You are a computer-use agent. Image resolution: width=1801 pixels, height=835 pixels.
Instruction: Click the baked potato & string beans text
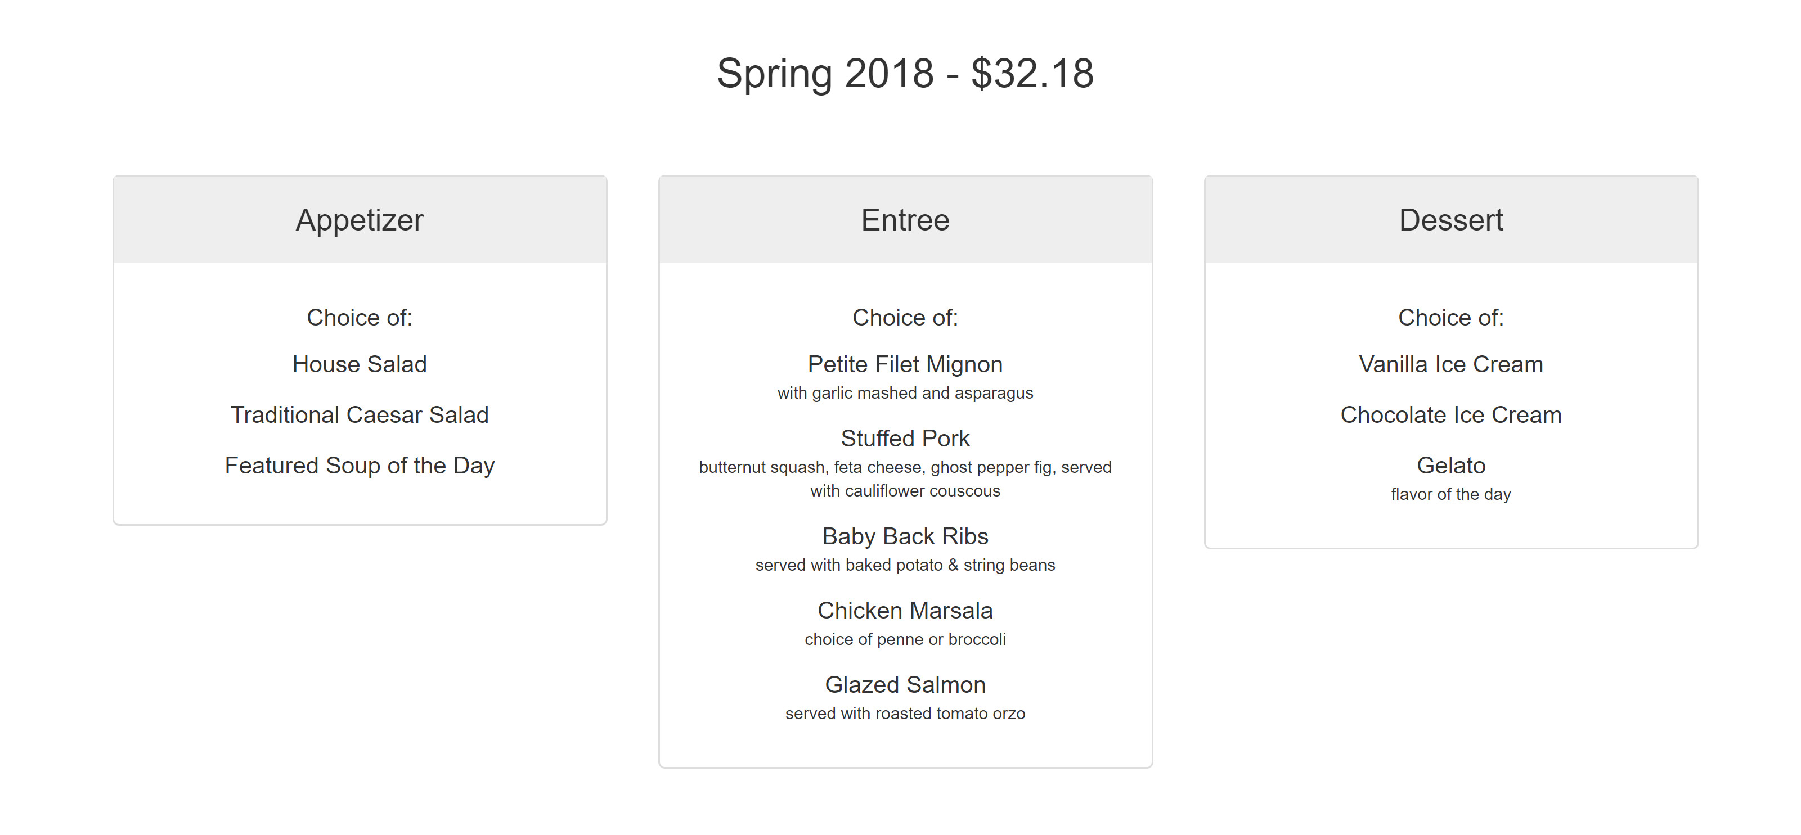[905, 565]
